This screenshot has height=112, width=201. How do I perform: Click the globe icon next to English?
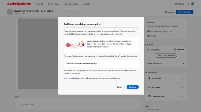pos(148,36)
